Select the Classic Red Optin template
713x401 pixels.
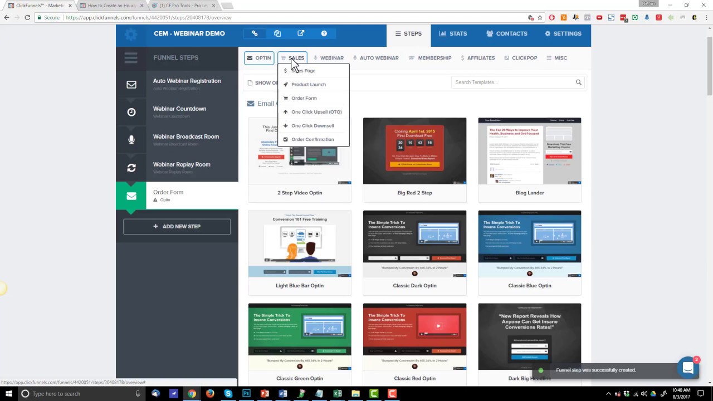point(414,344)
